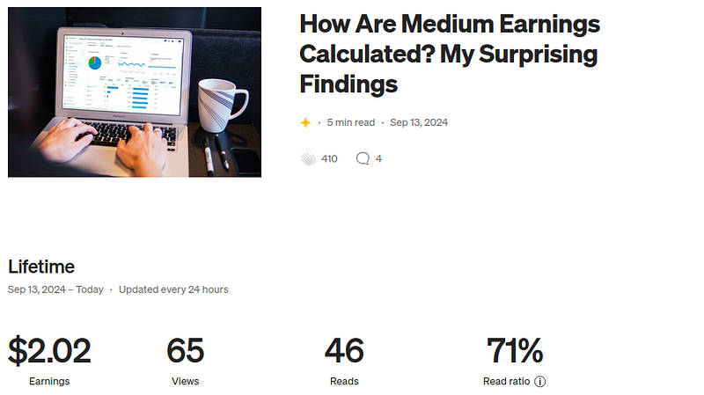Click the 'Updated every 24 hours' note

click(x=173, y=289)
